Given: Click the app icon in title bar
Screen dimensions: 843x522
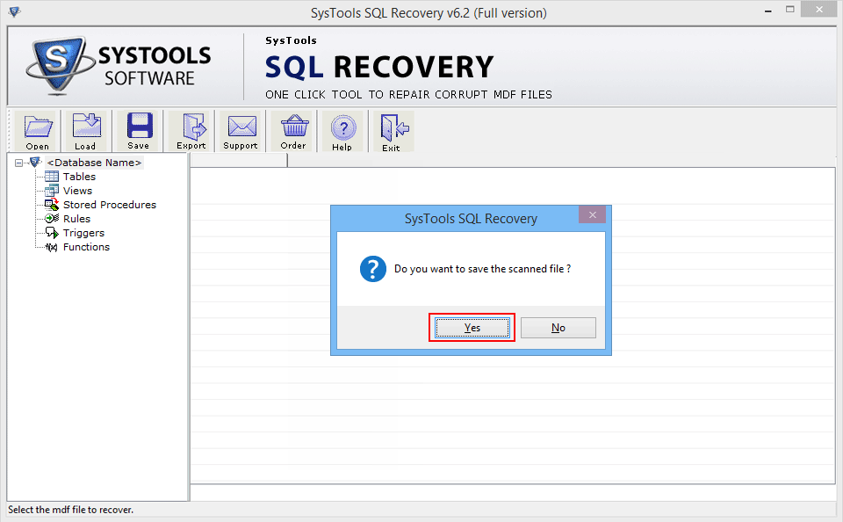Looking at the screenshot, I should click(x=15, y=11).
